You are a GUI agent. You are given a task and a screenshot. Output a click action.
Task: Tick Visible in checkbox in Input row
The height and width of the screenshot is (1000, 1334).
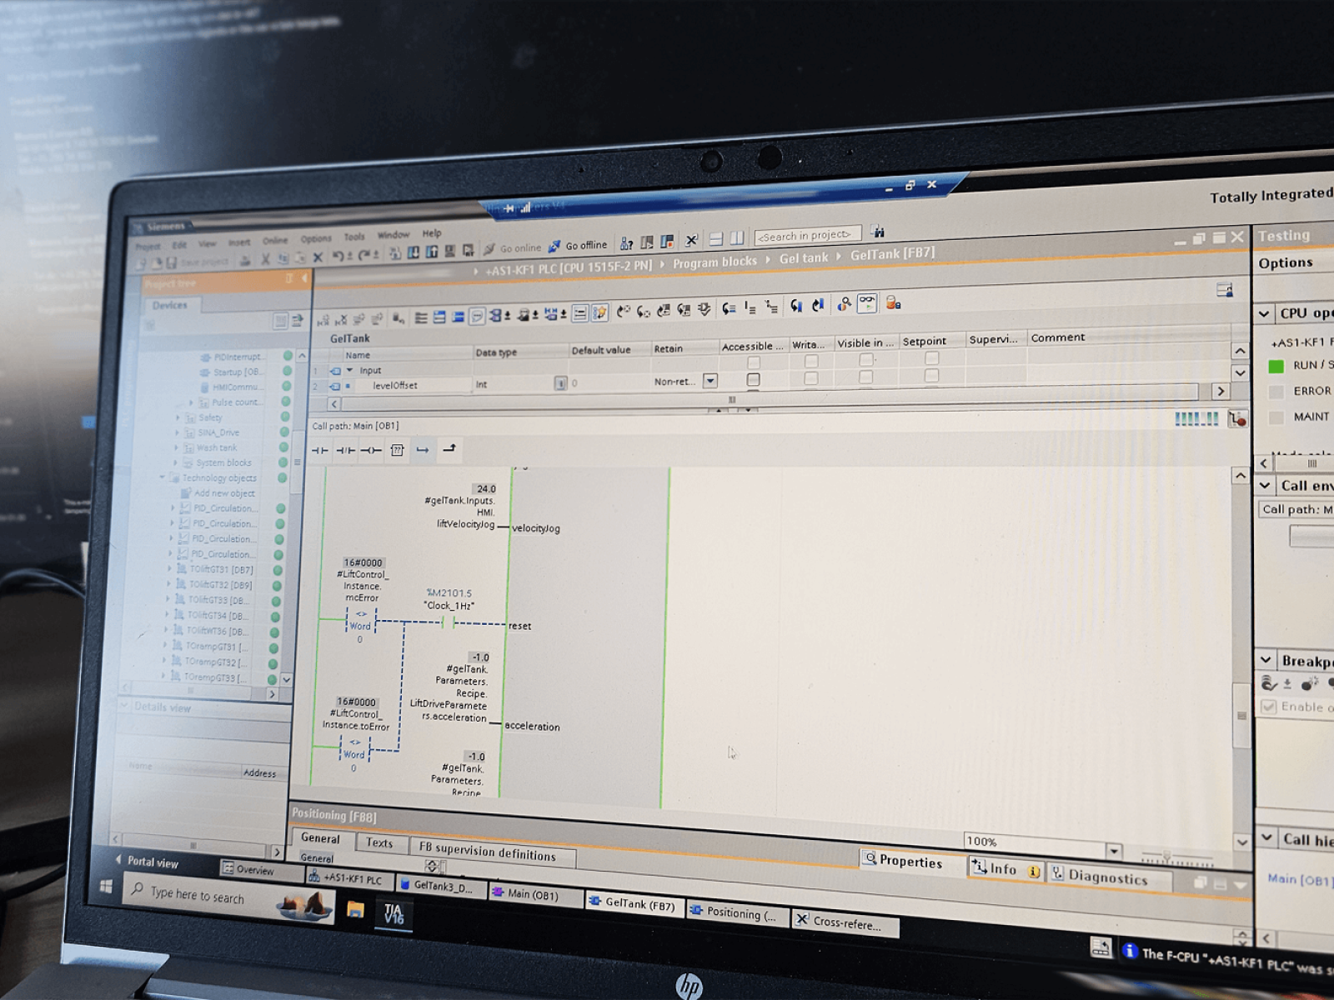[x=866, y=359]
